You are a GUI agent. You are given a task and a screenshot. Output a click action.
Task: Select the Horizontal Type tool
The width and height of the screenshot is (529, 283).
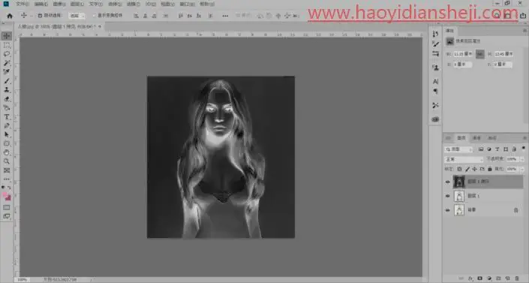click(7, 117)
